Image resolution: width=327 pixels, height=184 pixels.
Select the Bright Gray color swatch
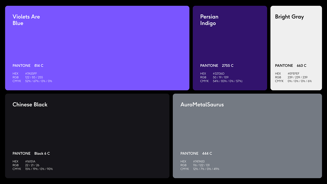click(296, 42)
